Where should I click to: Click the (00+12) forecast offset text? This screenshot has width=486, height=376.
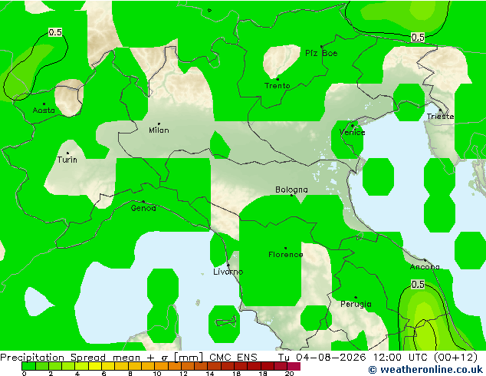tap(455, 358)
